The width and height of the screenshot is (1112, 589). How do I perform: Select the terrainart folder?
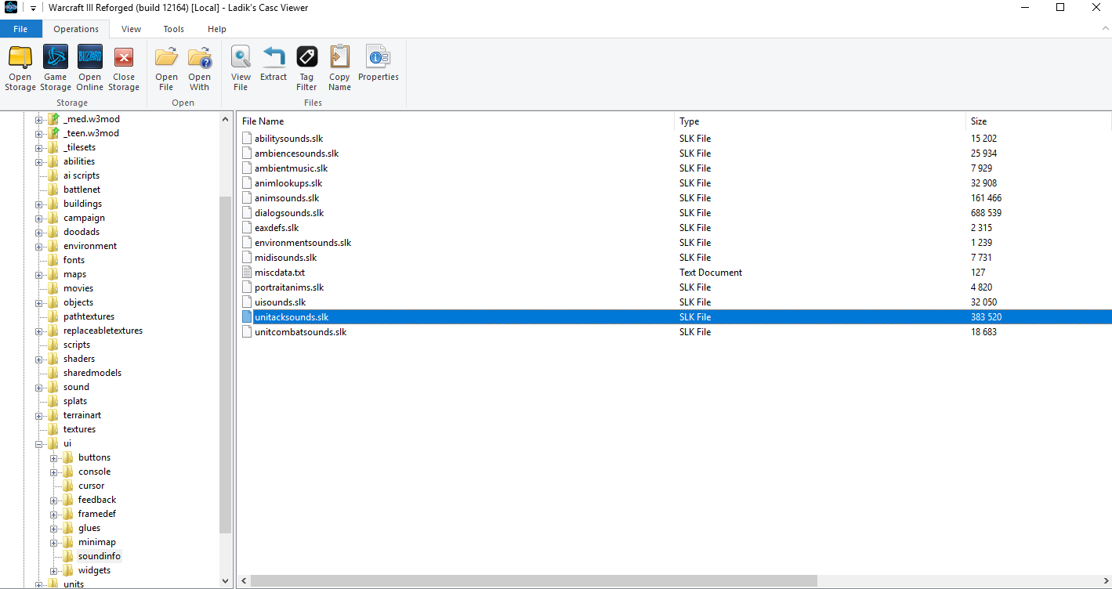pos(82,415)
